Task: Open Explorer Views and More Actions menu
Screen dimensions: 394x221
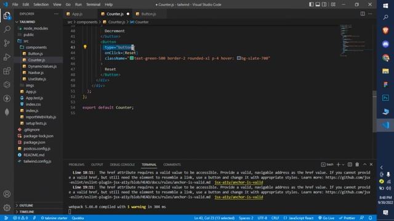Action: (x=56, y=14)
